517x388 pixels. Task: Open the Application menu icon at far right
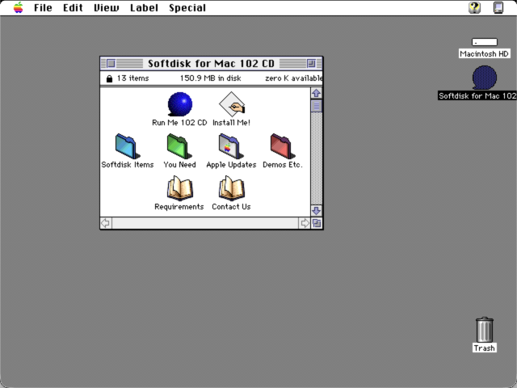pyautogui.click(x=498, y=7)
